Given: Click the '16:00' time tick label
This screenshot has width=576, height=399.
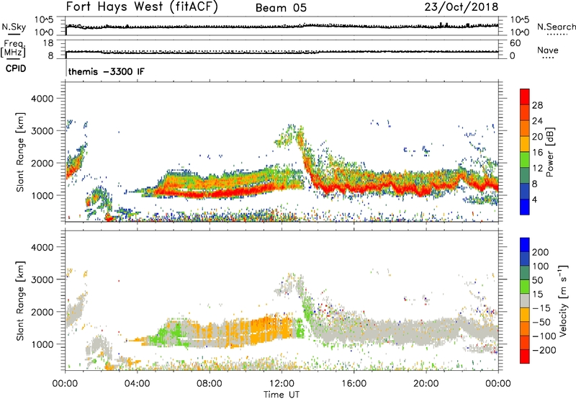Looking at the screenshot, I should pyautogui.click(x=354, y=384).
